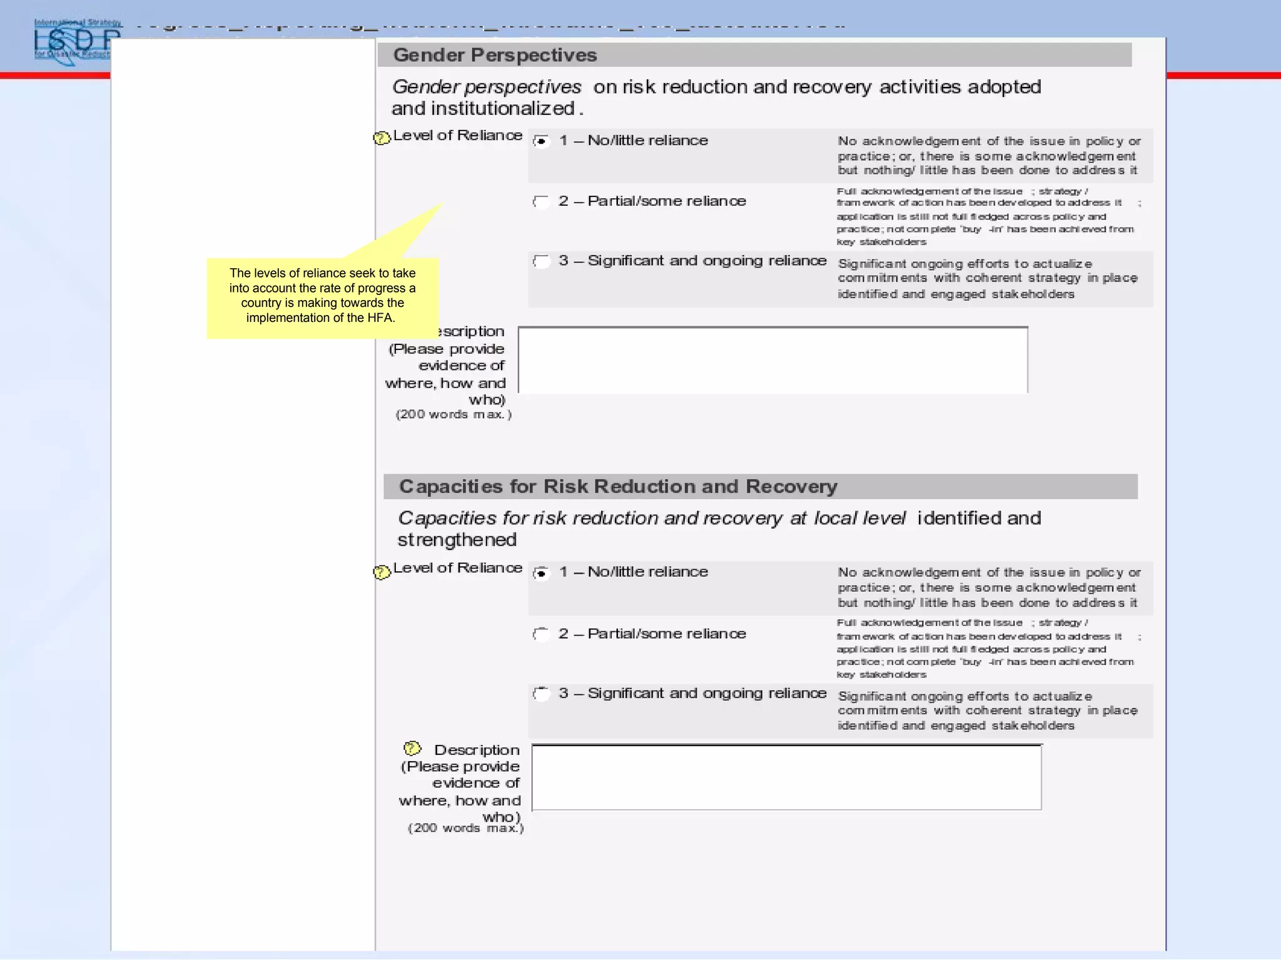Image resolution: width=1281 pixels, height=960 pixels.
Task: Select Significant and ongoing reliance under Gender Perspectives
Action: point(541,261)
